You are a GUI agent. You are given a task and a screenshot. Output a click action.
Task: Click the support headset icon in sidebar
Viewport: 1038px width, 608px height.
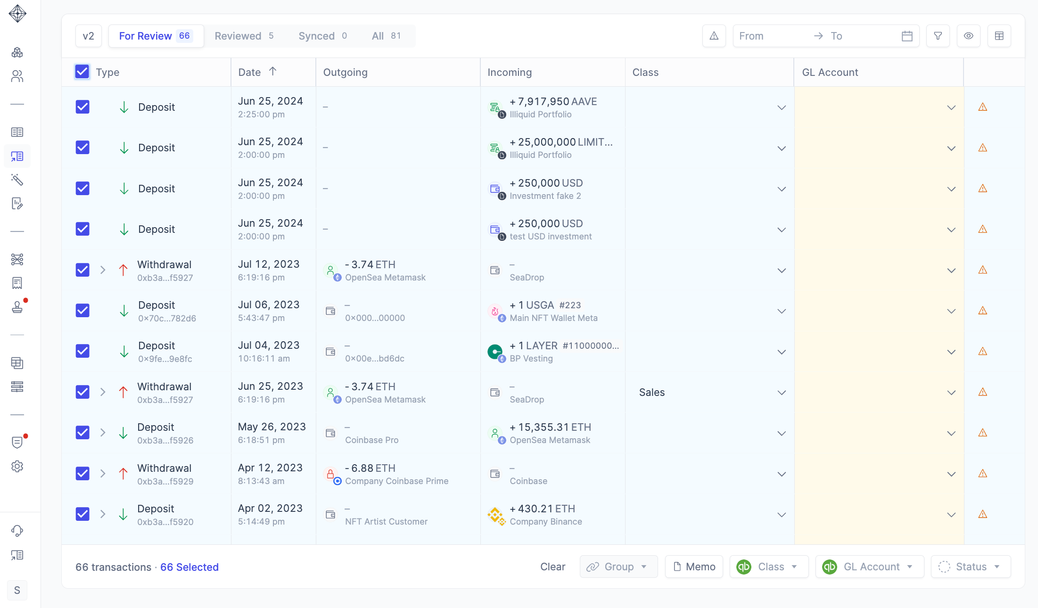click(17, 531)
